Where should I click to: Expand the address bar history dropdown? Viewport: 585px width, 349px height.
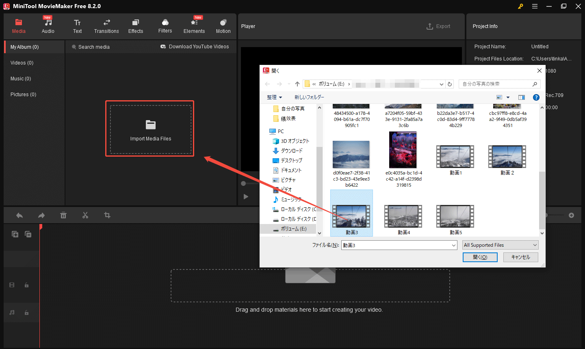pos(442,84)
